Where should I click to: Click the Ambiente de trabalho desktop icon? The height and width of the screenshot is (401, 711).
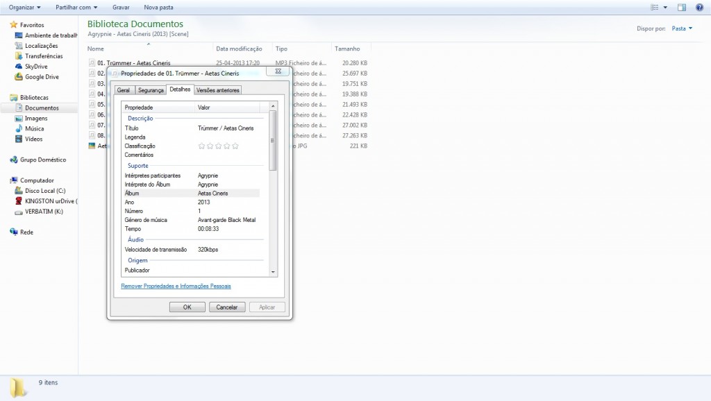click(x=19, y=35)
